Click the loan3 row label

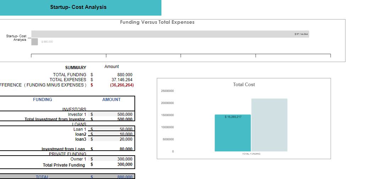81,139
